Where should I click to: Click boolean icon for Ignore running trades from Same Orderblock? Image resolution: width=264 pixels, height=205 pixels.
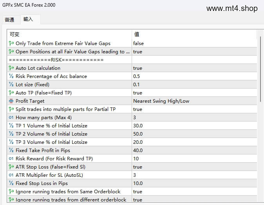click(11, 191)
